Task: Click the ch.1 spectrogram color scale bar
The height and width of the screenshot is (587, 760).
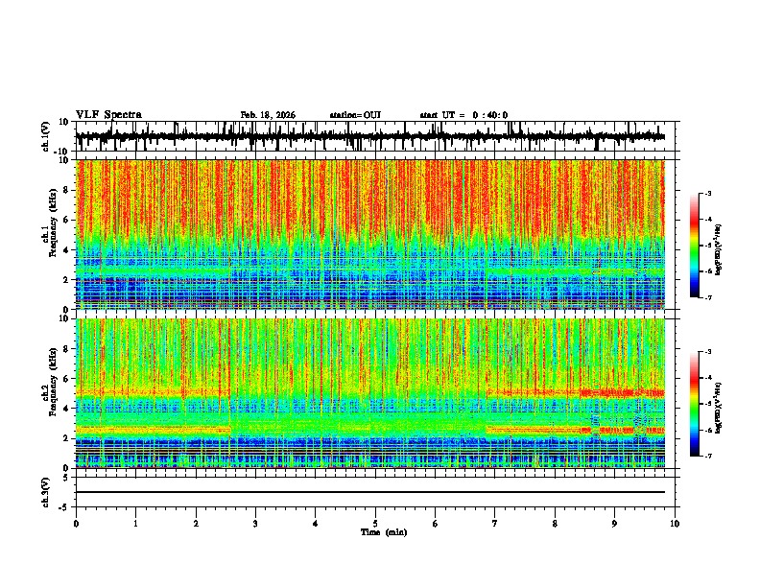Action: [x=695, y=246]
